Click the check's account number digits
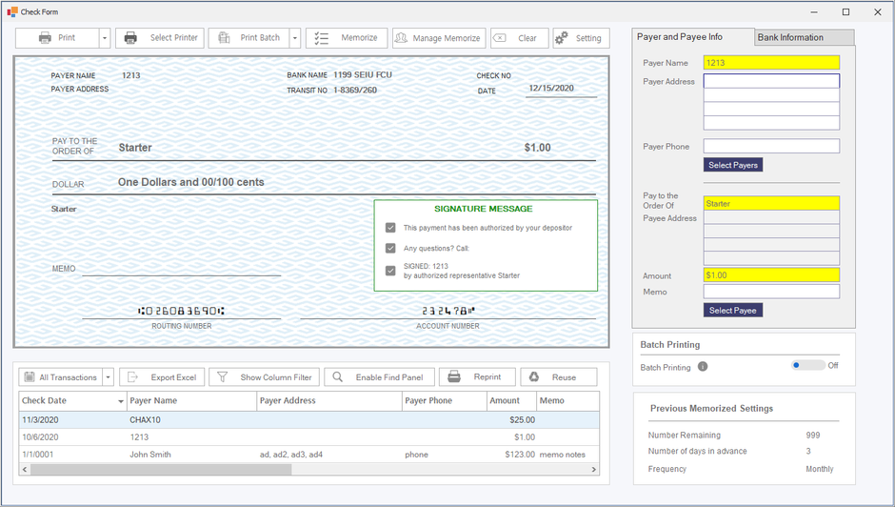This screenshot has height=507, width=895. click(448, 311)
